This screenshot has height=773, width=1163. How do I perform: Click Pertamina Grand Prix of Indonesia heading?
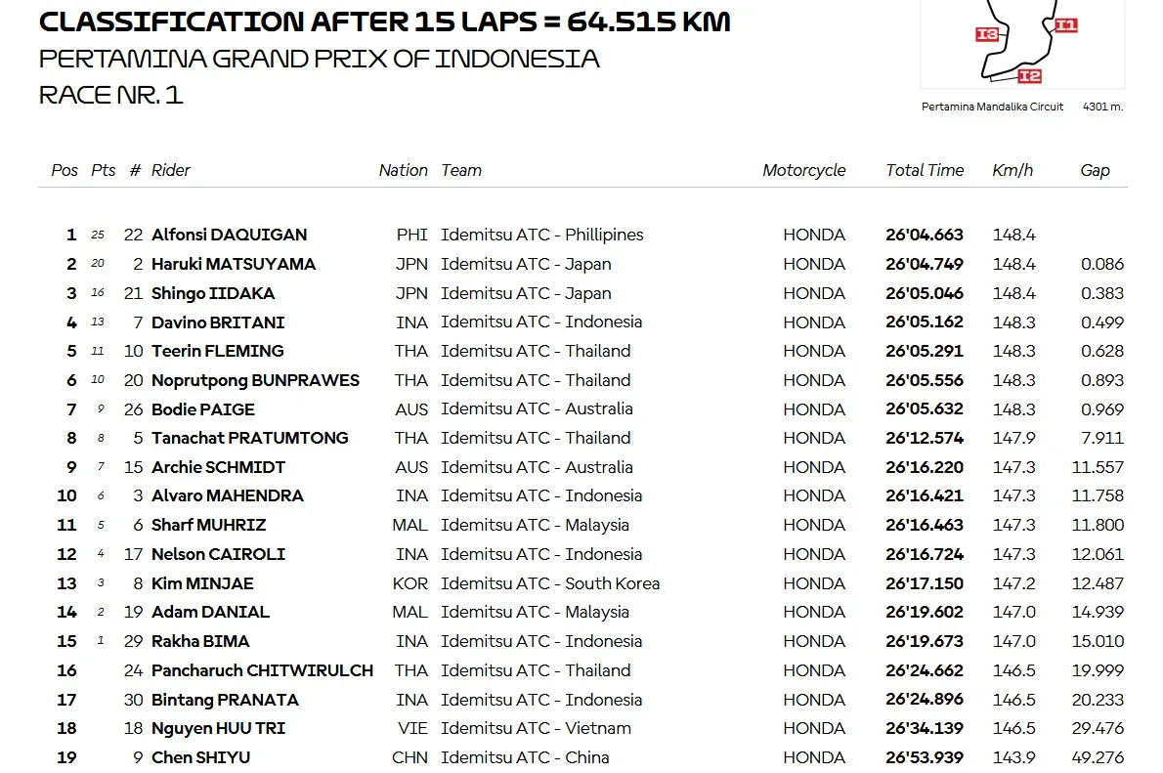click(319, 59)
